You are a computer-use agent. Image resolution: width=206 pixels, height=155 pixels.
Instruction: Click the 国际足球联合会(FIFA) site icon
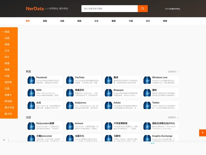pyautogui.click(x=147, y=126)
